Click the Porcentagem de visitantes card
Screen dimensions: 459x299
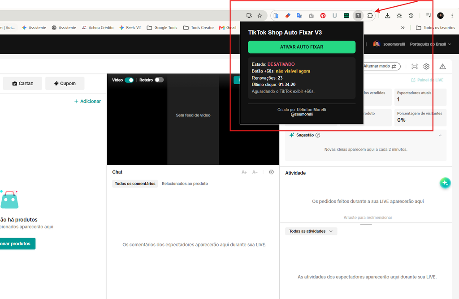click(x=420, y=117)
